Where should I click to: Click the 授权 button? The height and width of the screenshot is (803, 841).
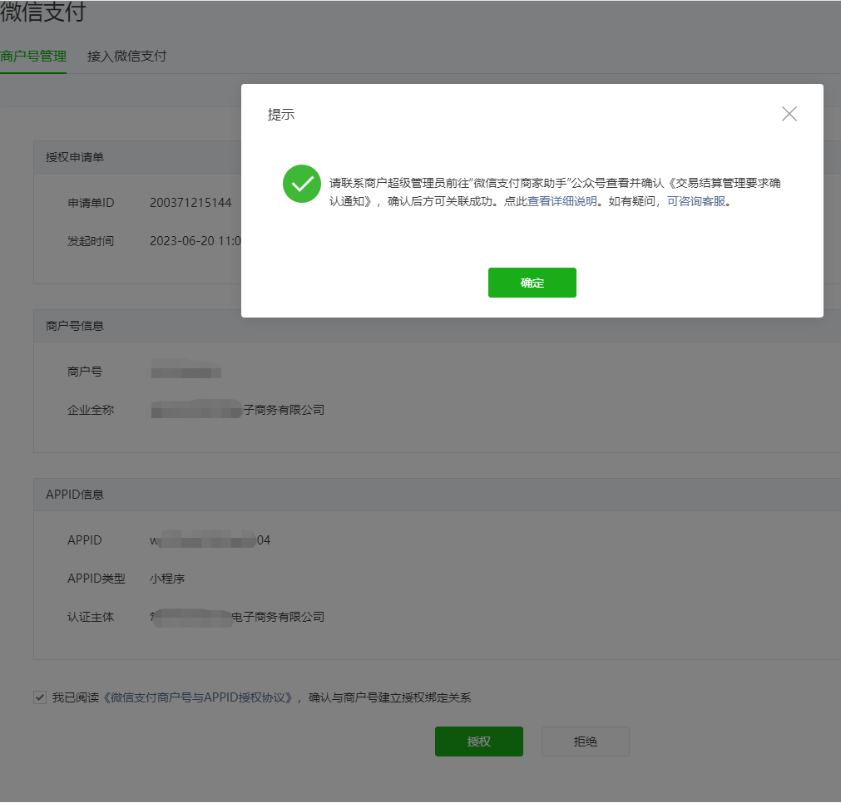coord(479,741)
